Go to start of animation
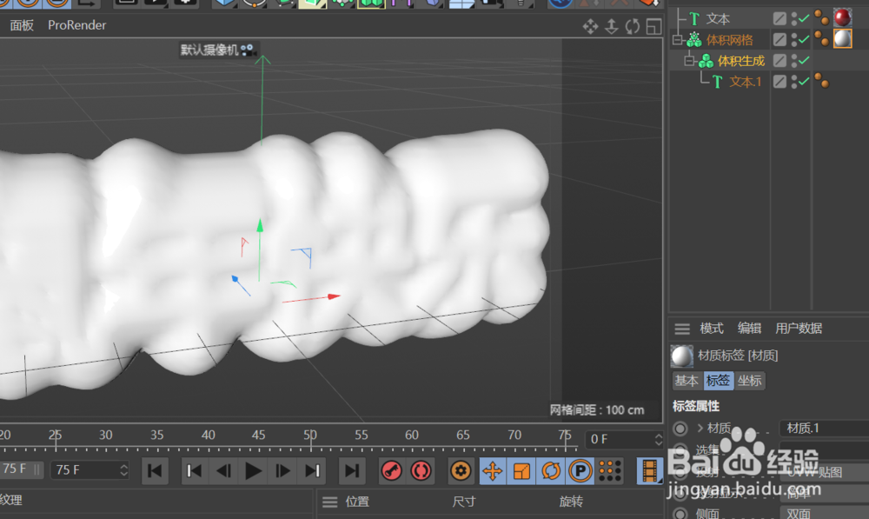 tap(156, 471)
